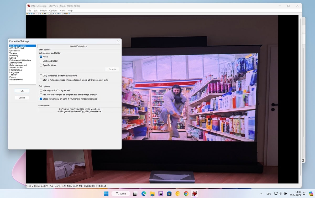Image resolution: width=315 pixels, height=198 pixels.
Task: Click the Zoom Out magnifier toolbar icon
Action: 56,13
